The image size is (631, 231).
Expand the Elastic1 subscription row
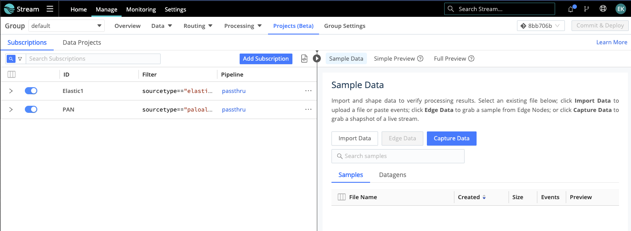(x=11, y=91)
